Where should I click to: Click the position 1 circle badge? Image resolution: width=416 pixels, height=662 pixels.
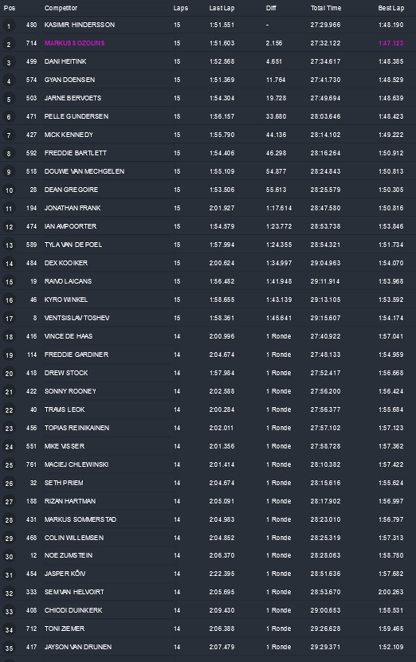click(x=9, y=26)
